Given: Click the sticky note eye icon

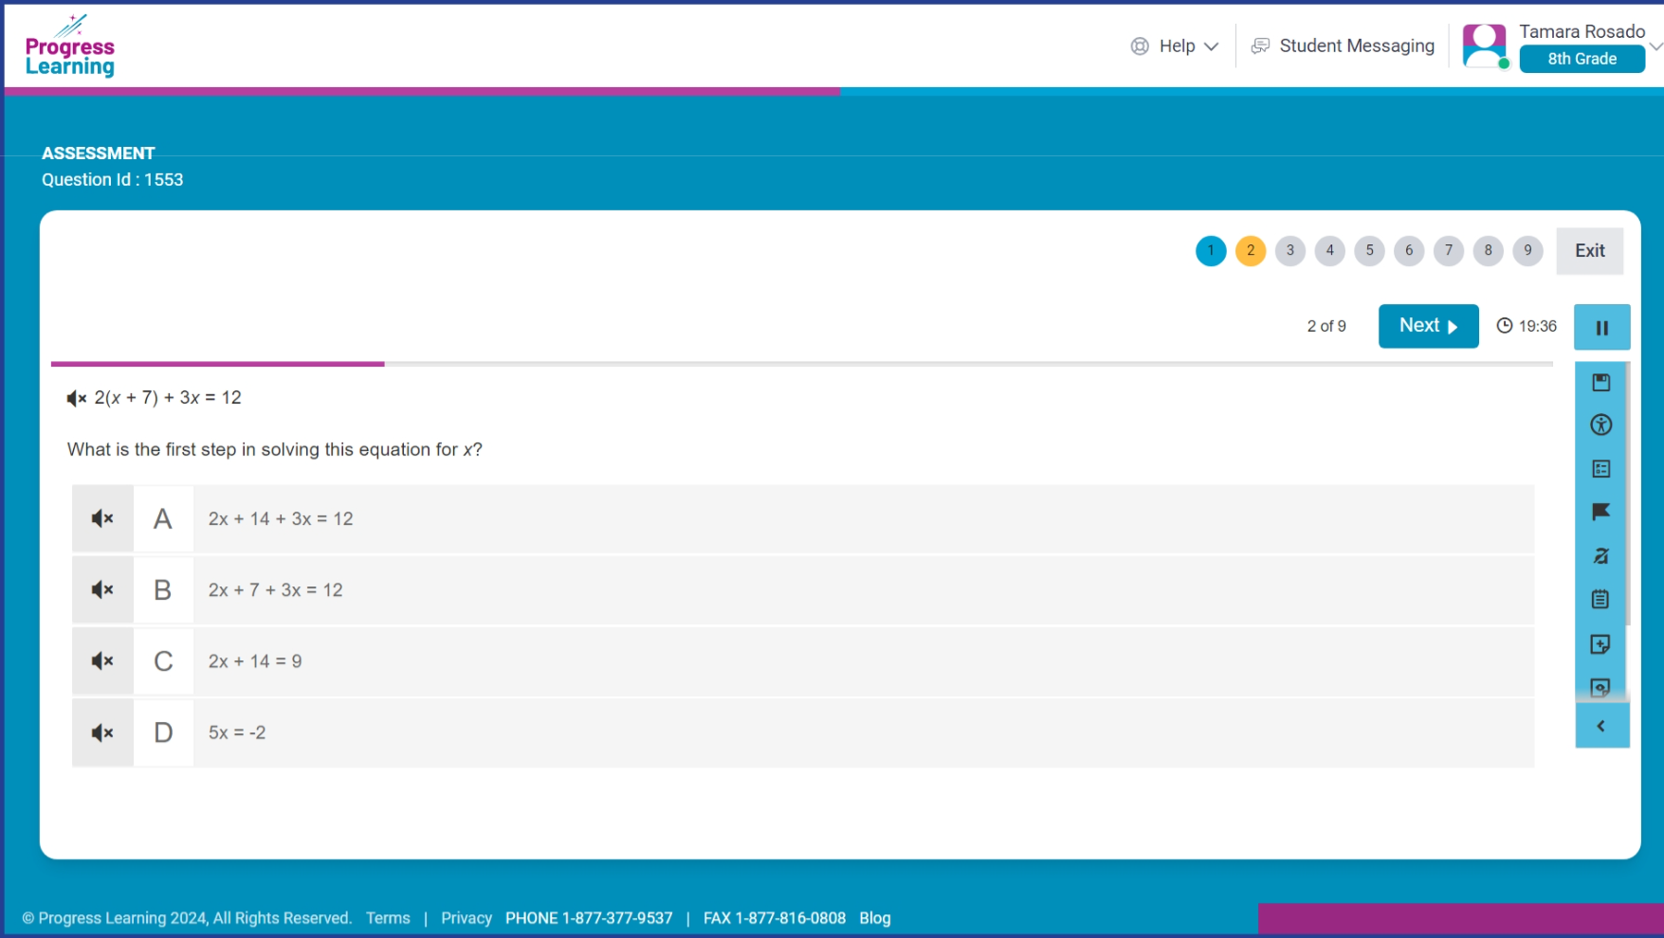Looking at the screenshot, I should tap(1600, 687).
